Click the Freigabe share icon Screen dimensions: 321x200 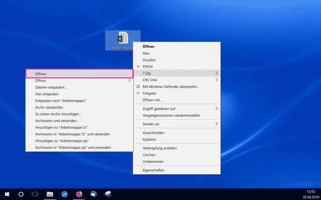pyautogui.click(x=137, y=93)
